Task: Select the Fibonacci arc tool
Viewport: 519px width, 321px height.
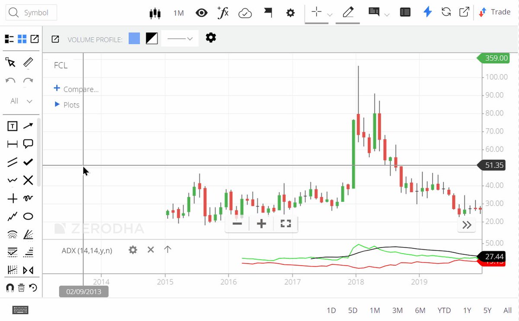Action: pyautogui.click(x=13, y=235)
